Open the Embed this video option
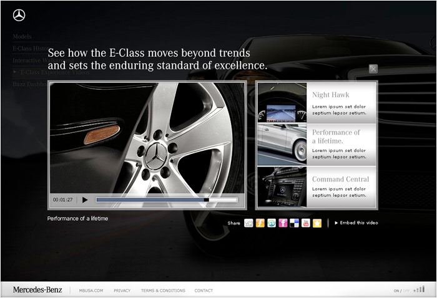Viewport: 437px width, 298px height. point(356,223)
